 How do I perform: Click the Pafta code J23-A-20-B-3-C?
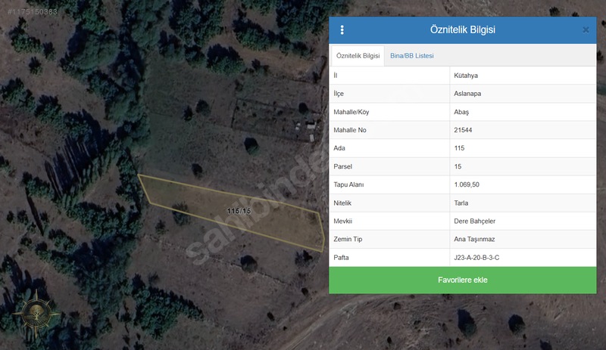[476, 258]
